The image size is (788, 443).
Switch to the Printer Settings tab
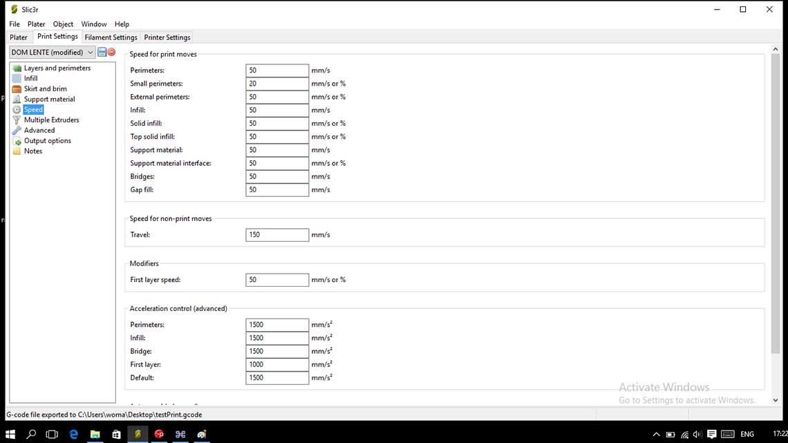tap(167, 38)
